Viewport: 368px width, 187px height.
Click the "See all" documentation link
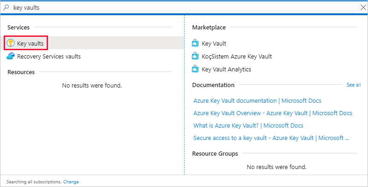click(x=354, y=85)
